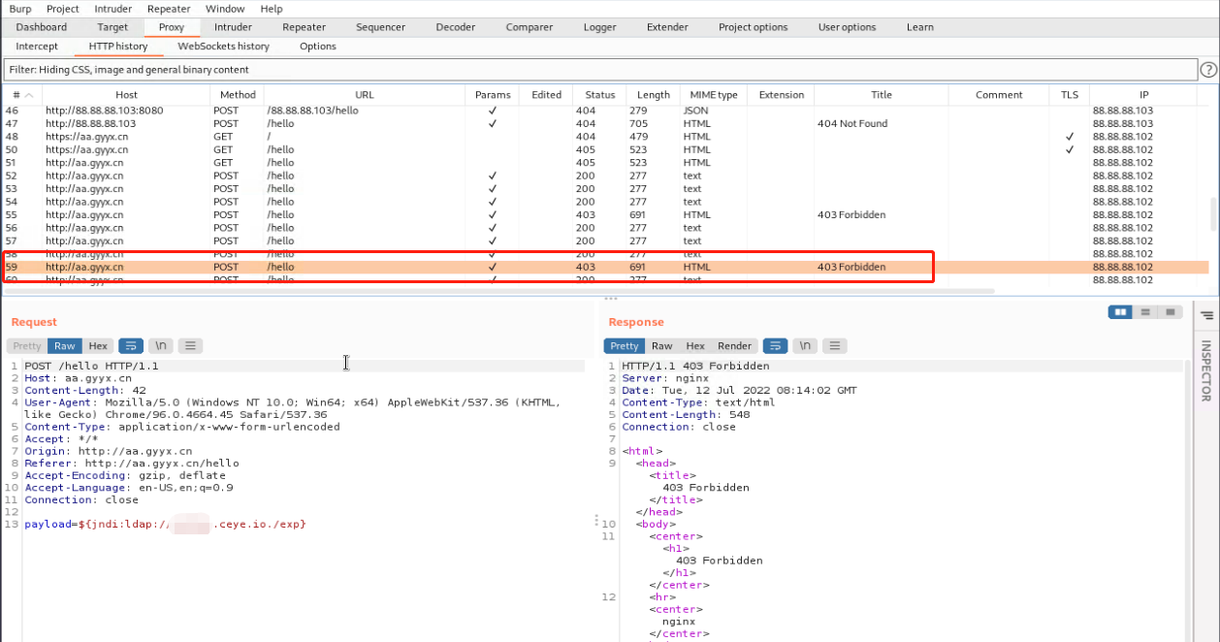Open the Help menu
The image size is (1220, 642).
272,9
